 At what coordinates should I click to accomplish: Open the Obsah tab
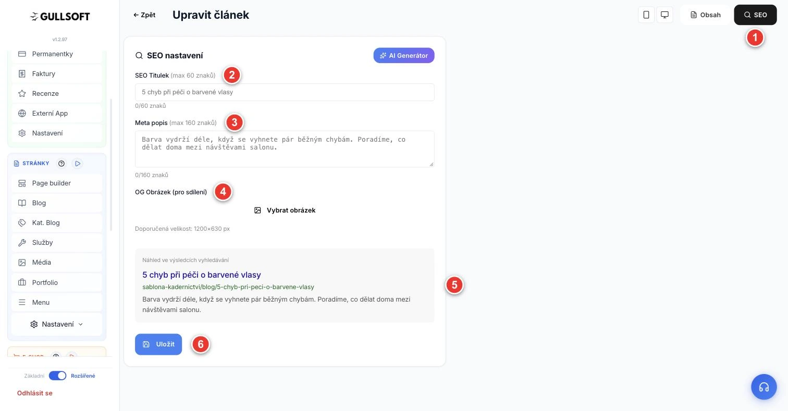pyautogui.click(x=706, y=15)
